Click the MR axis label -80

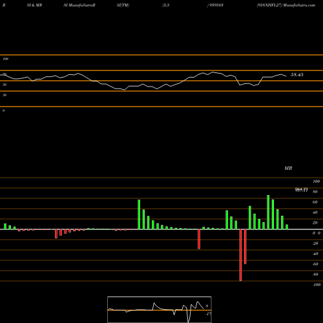[315, 275]
